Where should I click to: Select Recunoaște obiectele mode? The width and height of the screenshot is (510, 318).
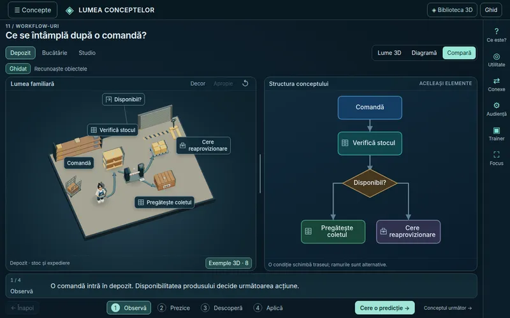pos(61,69)
